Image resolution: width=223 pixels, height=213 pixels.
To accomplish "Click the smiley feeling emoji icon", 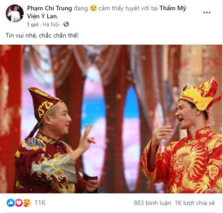I will 93,8.
